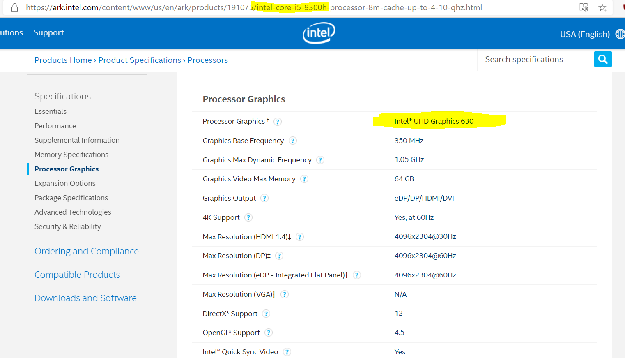Screen dimensions: 625x358
Task: Jump to Memory Specifications section
Action: pyautogui.click(x=71, y=155)
